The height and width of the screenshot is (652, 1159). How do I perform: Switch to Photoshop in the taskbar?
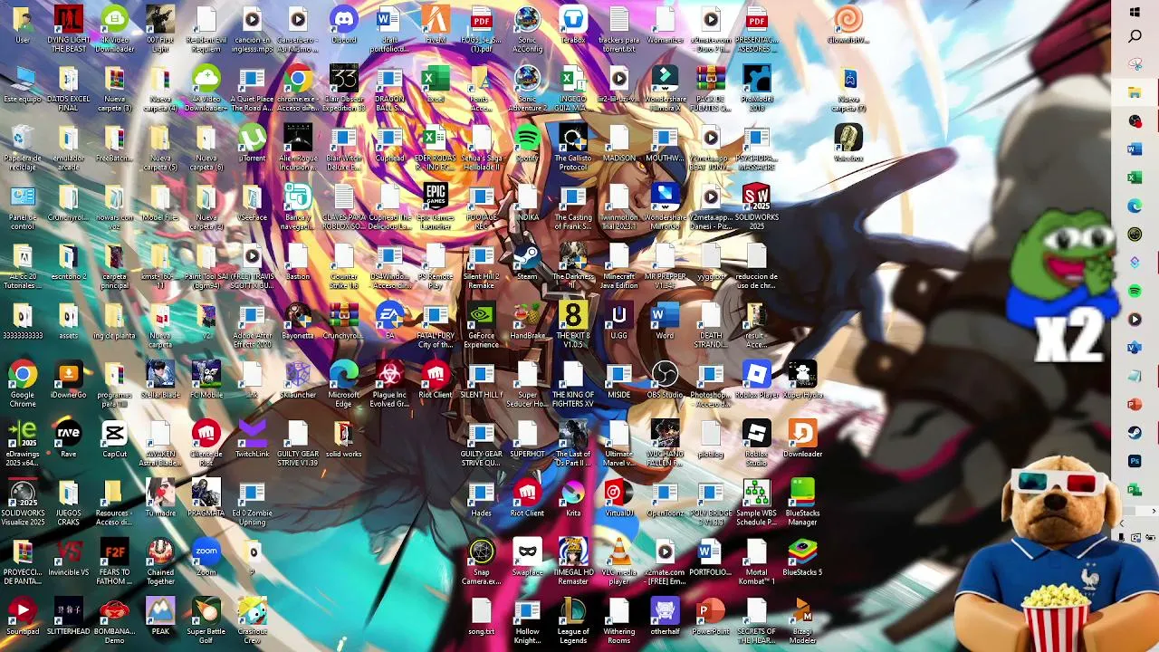(x=1135, y=461)
